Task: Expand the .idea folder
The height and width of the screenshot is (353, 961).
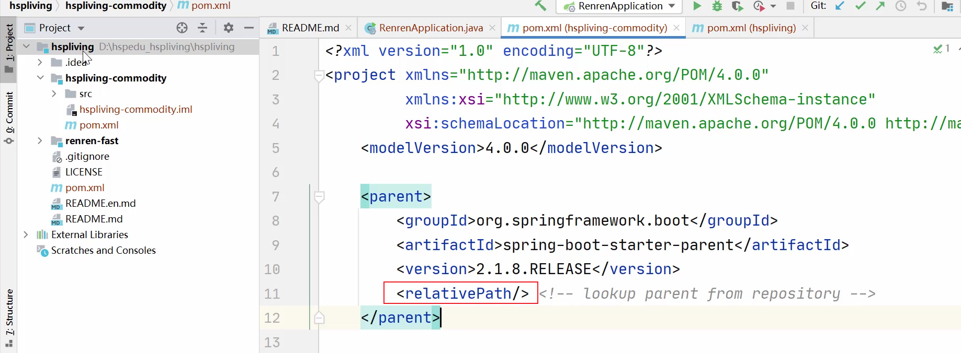Action: [x=40, y=62]
